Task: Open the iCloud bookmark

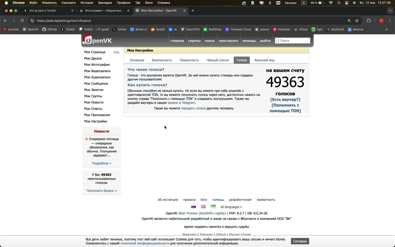Action: pyautogui.click(x=301, y=29)
